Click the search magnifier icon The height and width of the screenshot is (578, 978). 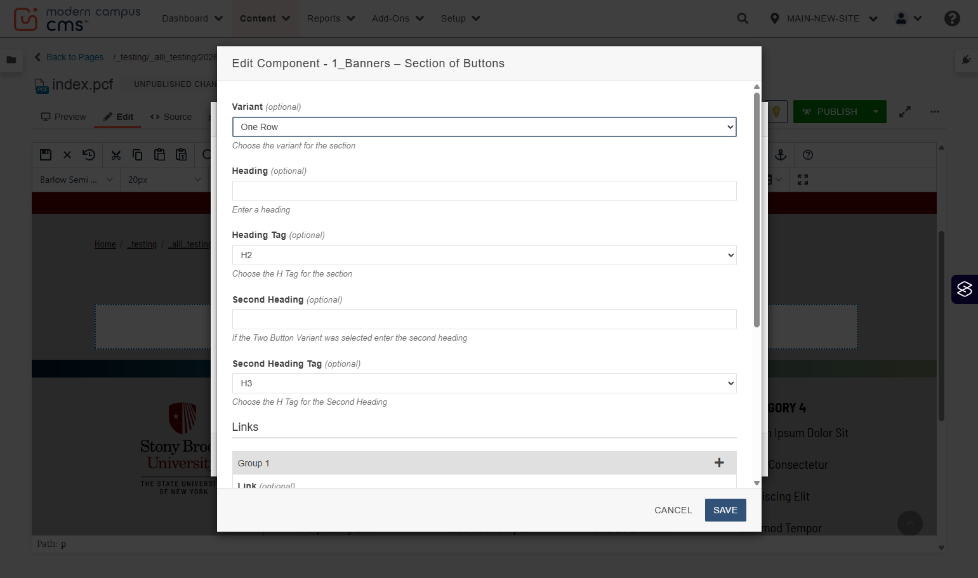tap(743, 18)
